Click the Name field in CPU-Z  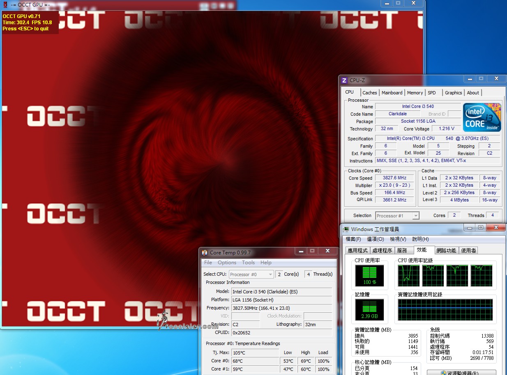click(x=418, y=107)
